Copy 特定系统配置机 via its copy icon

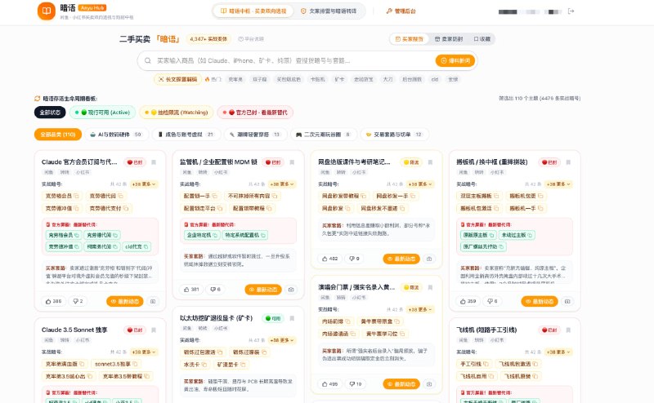point(262,235)
